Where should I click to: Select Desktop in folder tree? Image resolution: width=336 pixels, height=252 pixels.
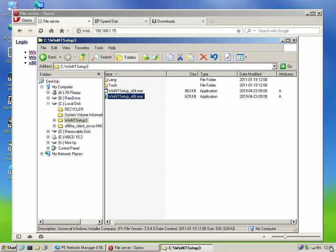(x=52, y=81)
